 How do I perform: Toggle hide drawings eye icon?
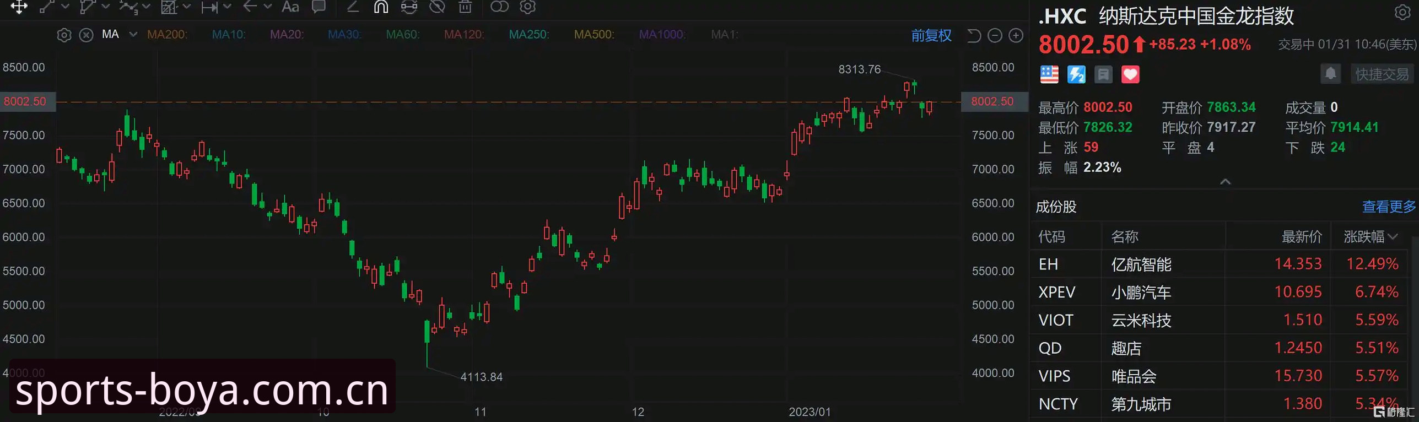(x=437, y=7)
